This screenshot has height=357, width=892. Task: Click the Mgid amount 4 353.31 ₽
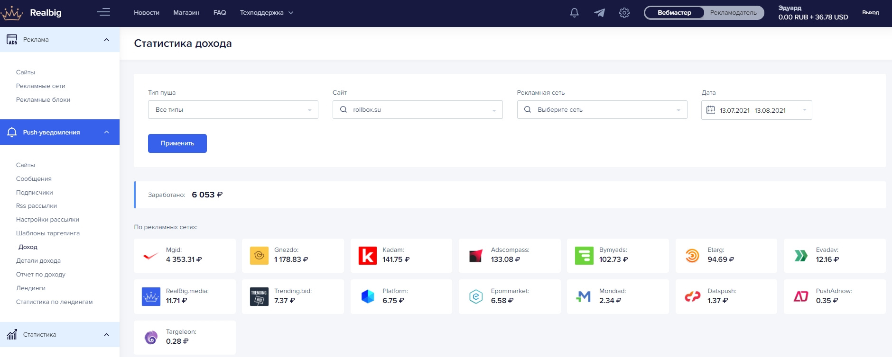(x=184, y=259)
